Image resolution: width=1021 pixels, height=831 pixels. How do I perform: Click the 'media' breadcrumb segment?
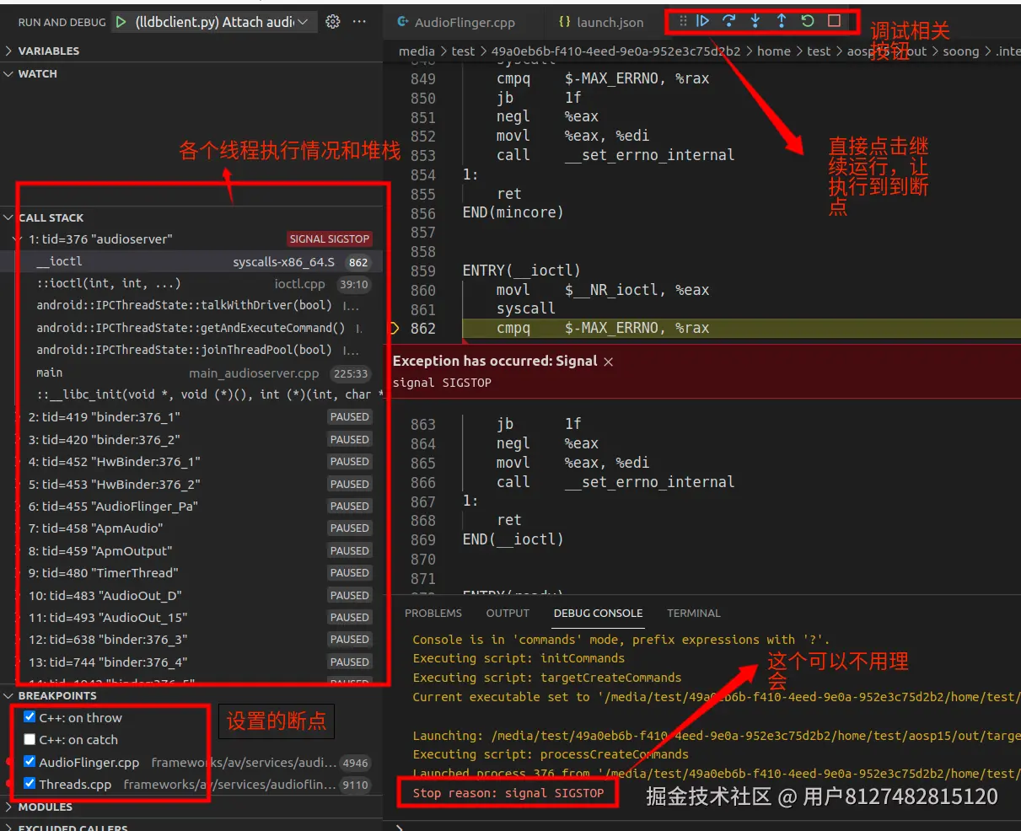416,51
